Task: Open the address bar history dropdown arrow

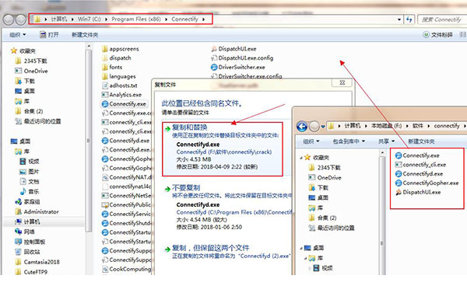Action: [399, 19]
